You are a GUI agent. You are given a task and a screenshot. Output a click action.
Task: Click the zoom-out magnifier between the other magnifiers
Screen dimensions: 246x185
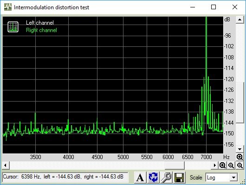pos(231,165)
